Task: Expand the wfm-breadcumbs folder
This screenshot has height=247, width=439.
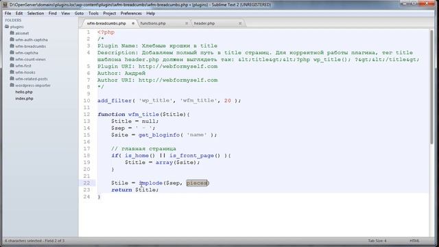Action: coord(30,46)
